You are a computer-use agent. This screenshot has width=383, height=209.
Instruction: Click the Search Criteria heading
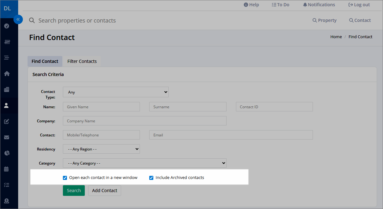(48, 74)
